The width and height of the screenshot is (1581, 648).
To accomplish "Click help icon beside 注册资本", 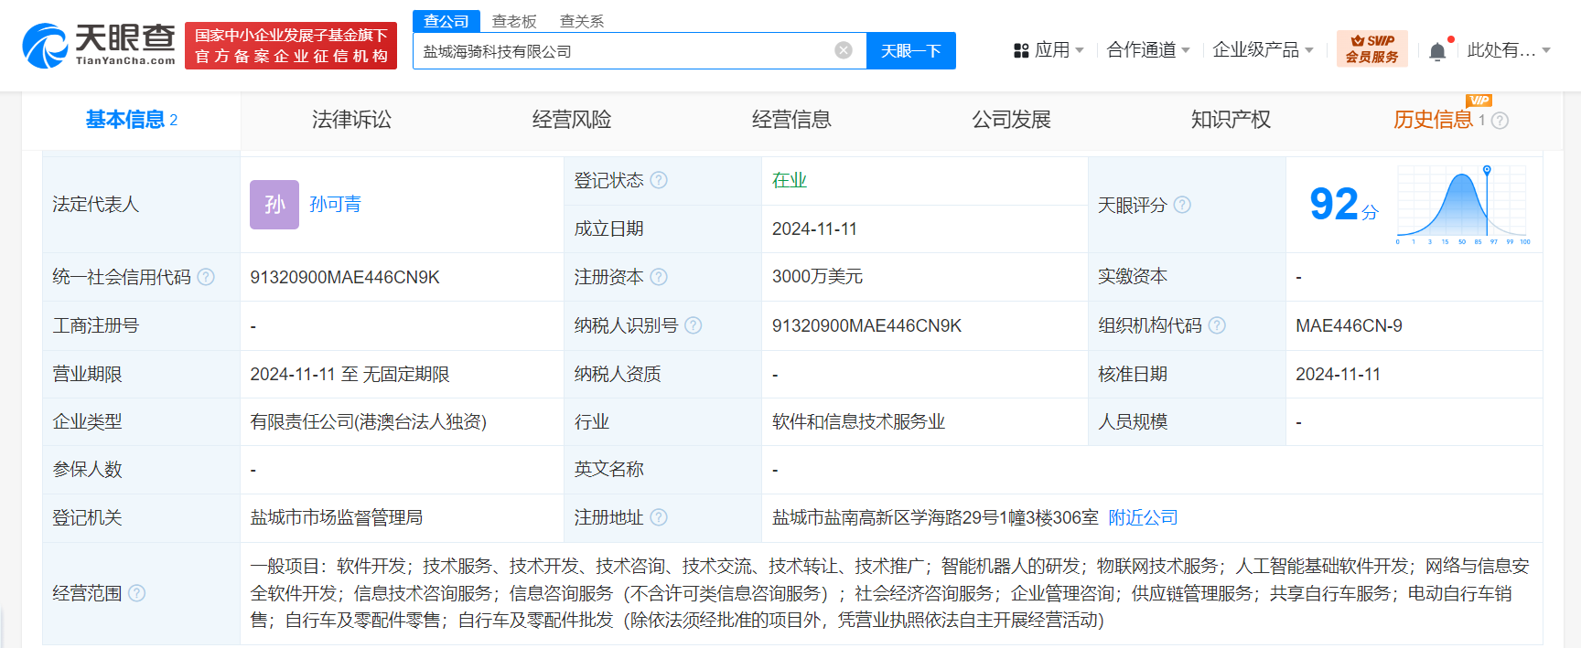I will pos(659,277).
